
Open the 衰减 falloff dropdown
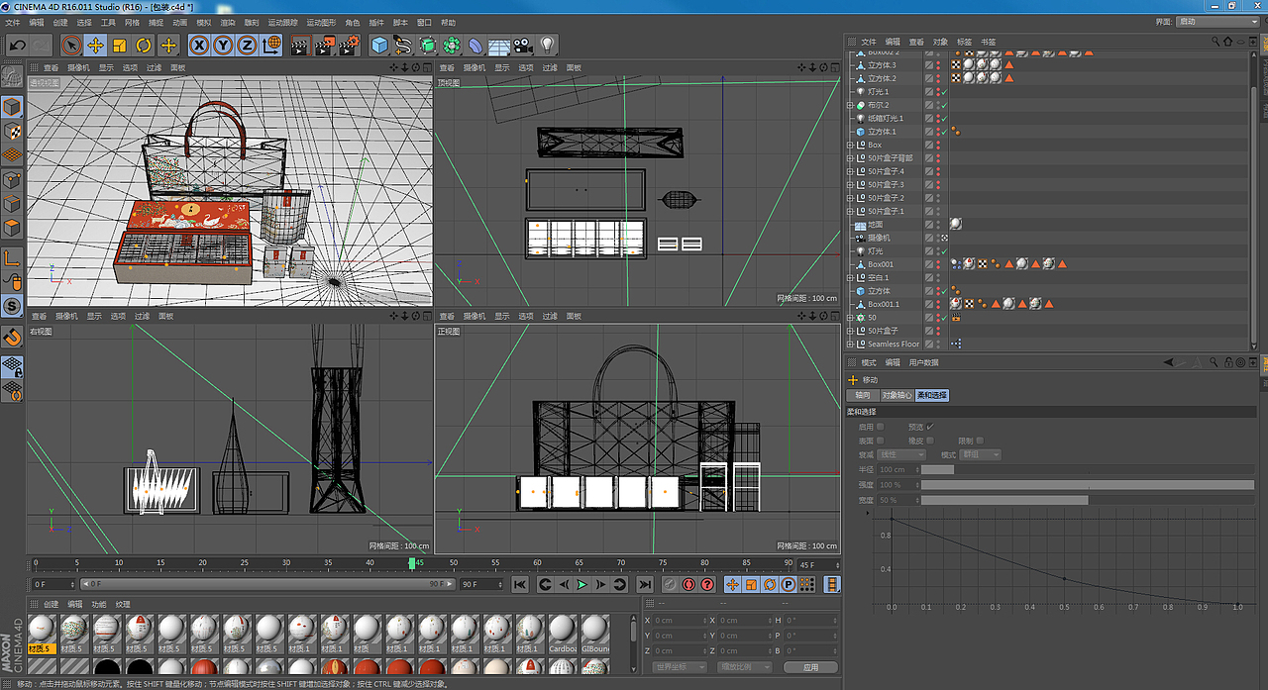[x=901, y=454]
